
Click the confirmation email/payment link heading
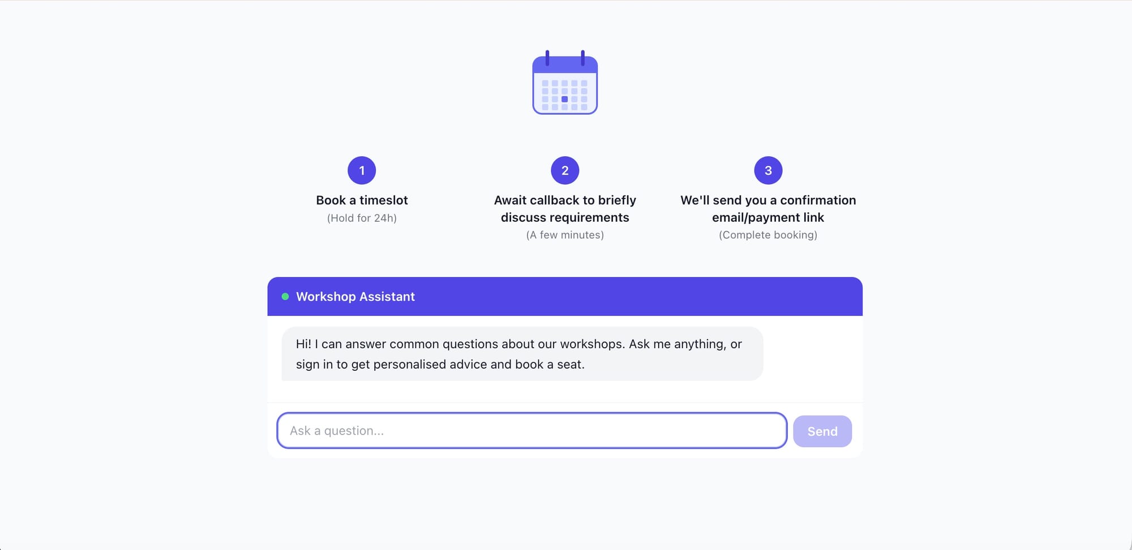pos(768,209)
